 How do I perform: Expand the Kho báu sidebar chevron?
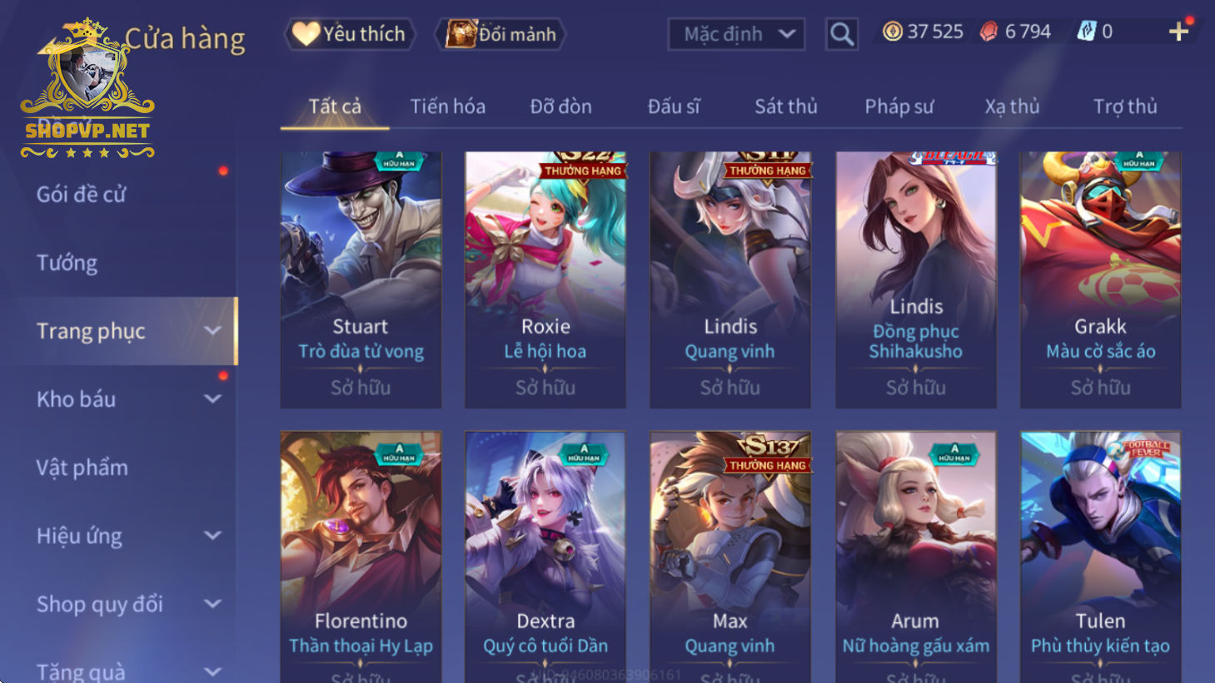pyautogui.click(x=213, y=398)
